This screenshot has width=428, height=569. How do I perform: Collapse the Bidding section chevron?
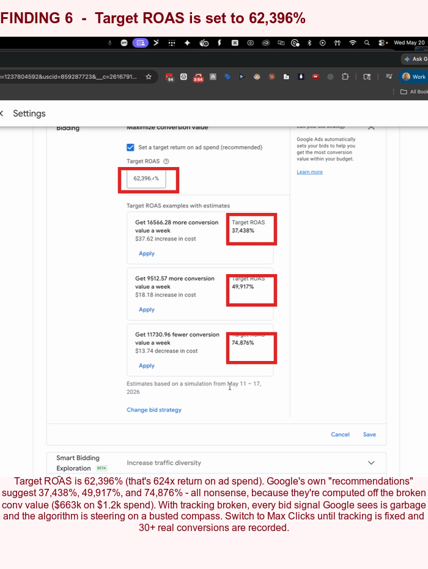tap(371, 128)
